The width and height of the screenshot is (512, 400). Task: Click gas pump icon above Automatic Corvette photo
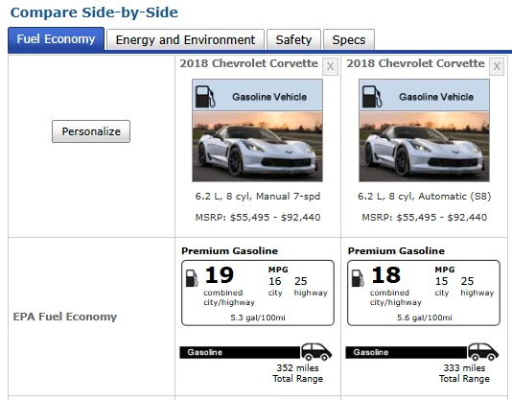point(372,97)
